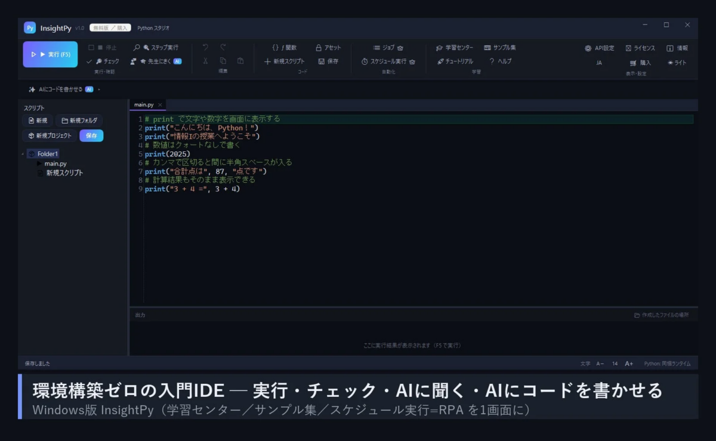Switch the JA language setting
Screen dimensions: 716x441
pyautogui.click(x=599, y=63)
